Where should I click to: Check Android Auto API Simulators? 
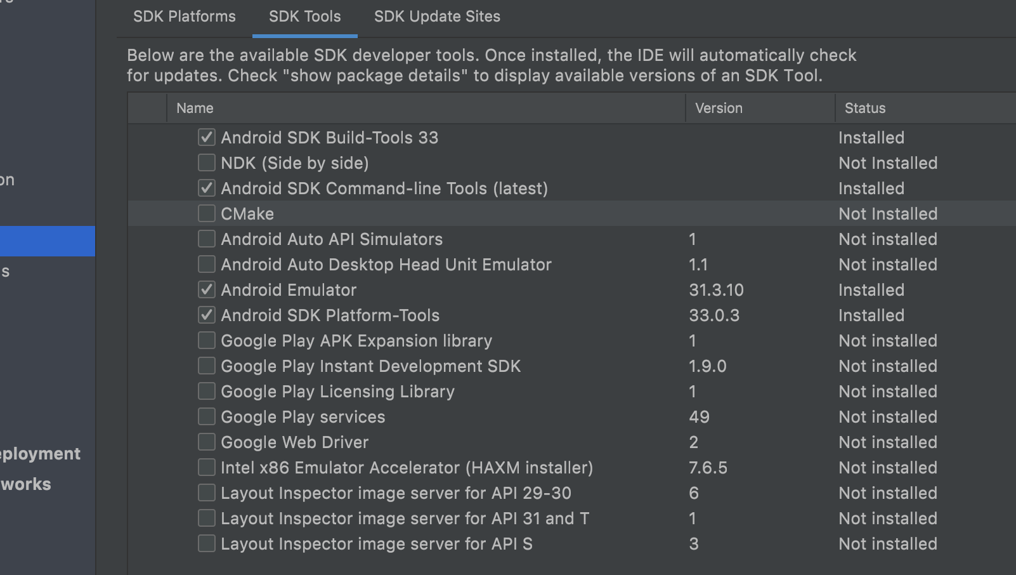206,239
